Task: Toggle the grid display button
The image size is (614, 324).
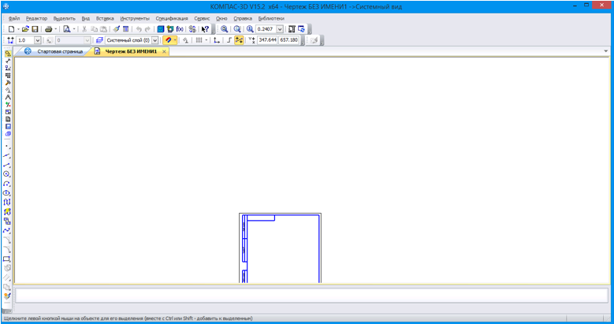Action: (199, 40)
